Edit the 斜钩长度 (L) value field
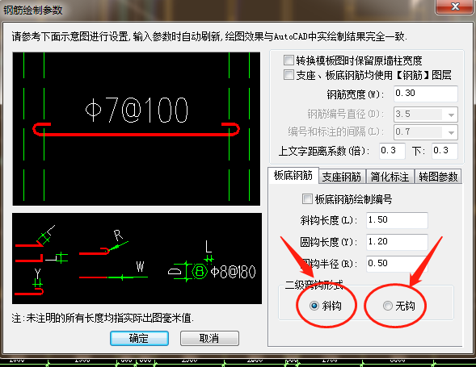This screenshot has width=476, height=367. 397,220
